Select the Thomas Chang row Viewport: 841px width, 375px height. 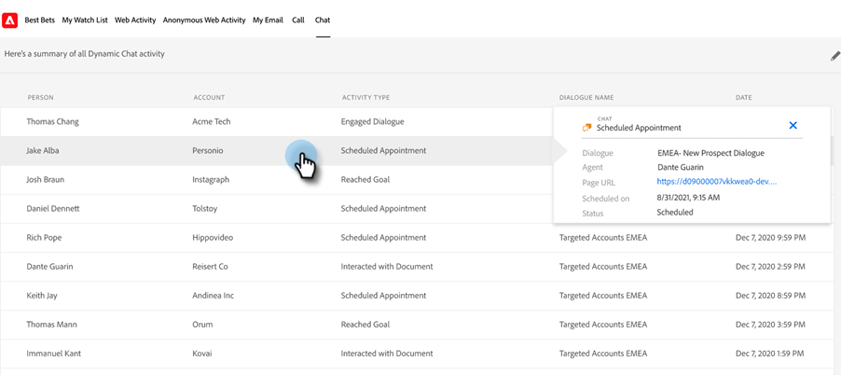(x=277, y=122)
